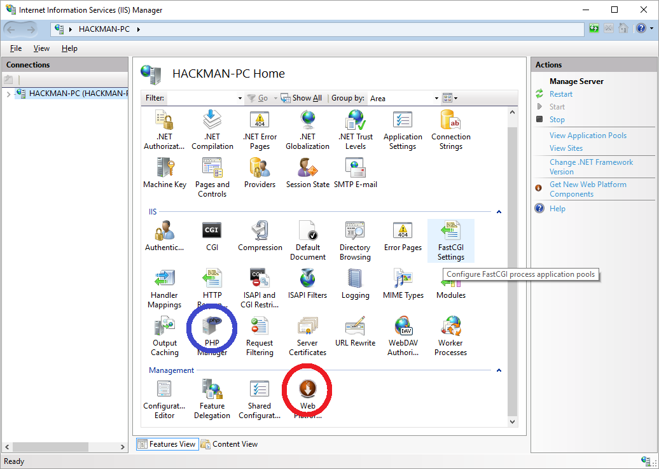The height and width of the screenshot is (469, 659).
Task: Click Stop in Actions pane
Action: 557,120
